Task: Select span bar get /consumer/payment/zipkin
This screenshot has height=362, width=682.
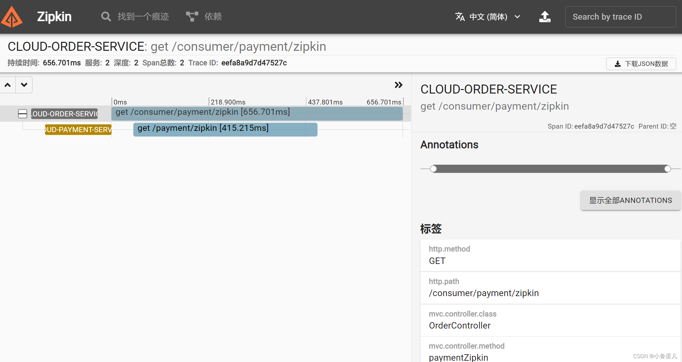Action: click(x=257, y=114)
